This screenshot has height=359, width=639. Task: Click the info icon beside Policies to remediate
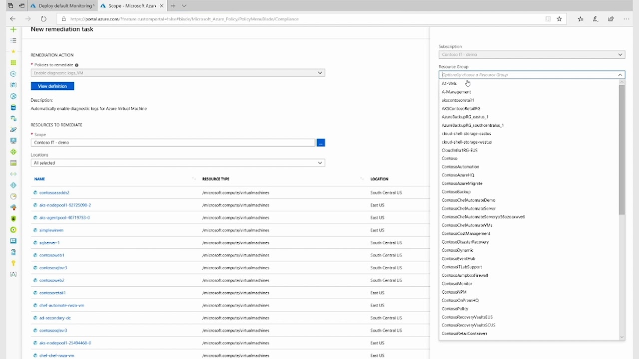click(76, 65)
